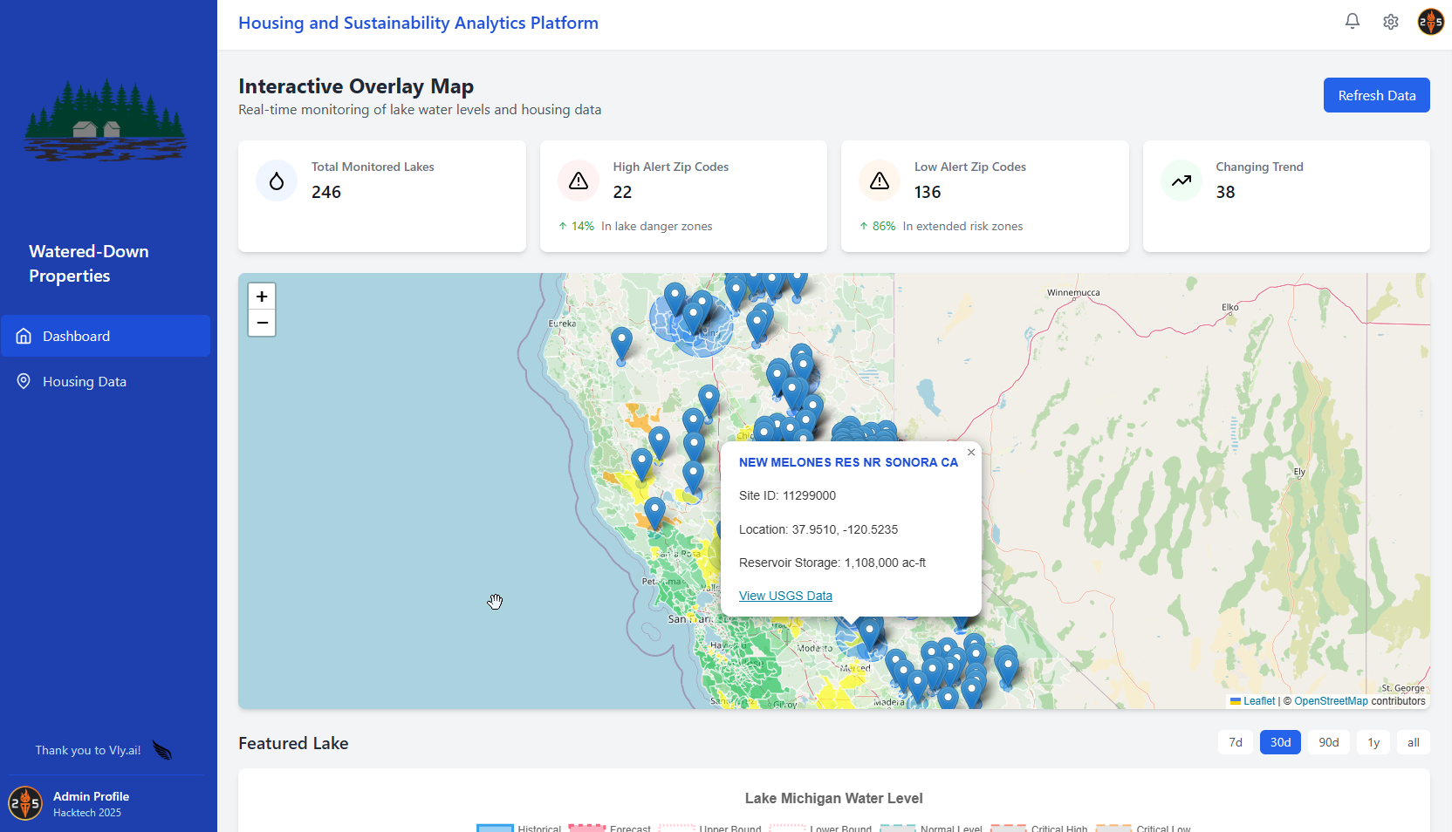Click the warning icon on Low Alert Zip Codes

click(880, 181)
